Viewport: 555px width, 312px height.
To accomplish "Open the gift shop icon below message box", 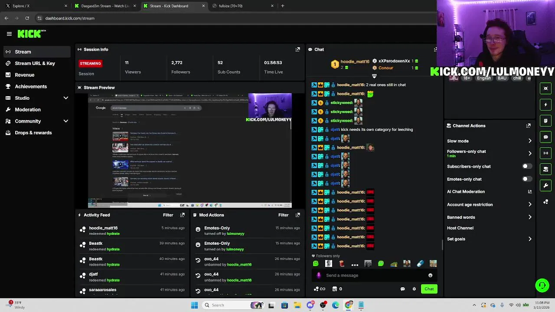I will 334,289.
